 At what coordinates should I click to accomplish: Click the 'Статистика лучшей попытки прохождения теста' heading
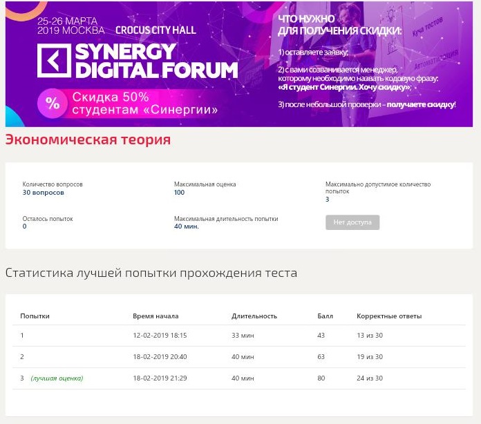151,273
